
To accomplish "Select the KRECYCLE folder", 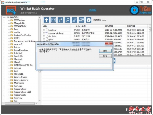I will tap(19, 74).
